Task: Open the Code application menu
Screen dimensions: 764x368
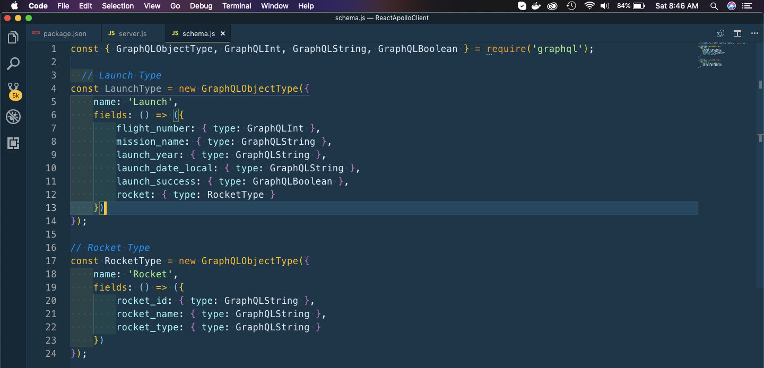Action: click(x=38, y=6)
